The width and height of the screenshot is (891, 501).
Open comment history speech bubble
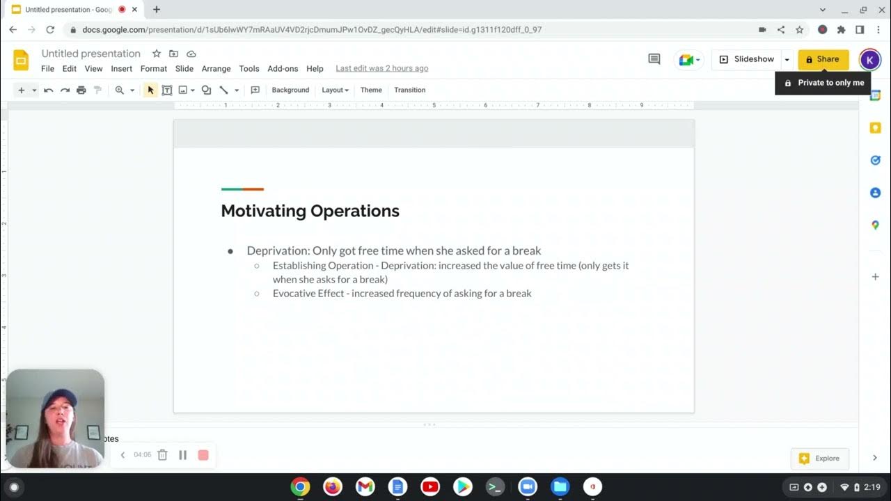[654, 59]
